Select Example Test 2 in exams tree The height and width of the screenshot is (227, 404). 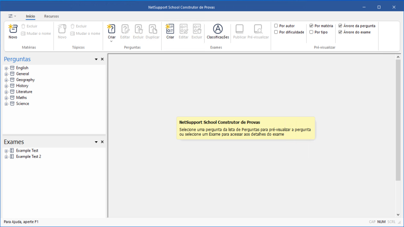pos(28,156)
